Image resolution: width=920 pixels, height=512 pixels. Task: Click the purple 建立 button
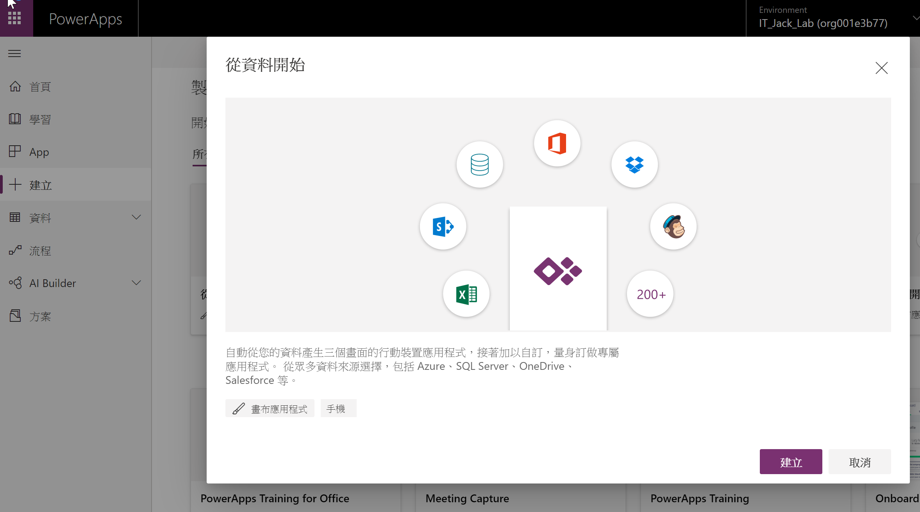791,462
